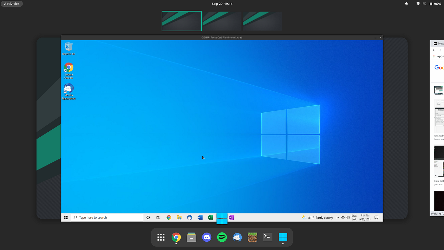Open Show Applications grid in dock

point(161,237)
